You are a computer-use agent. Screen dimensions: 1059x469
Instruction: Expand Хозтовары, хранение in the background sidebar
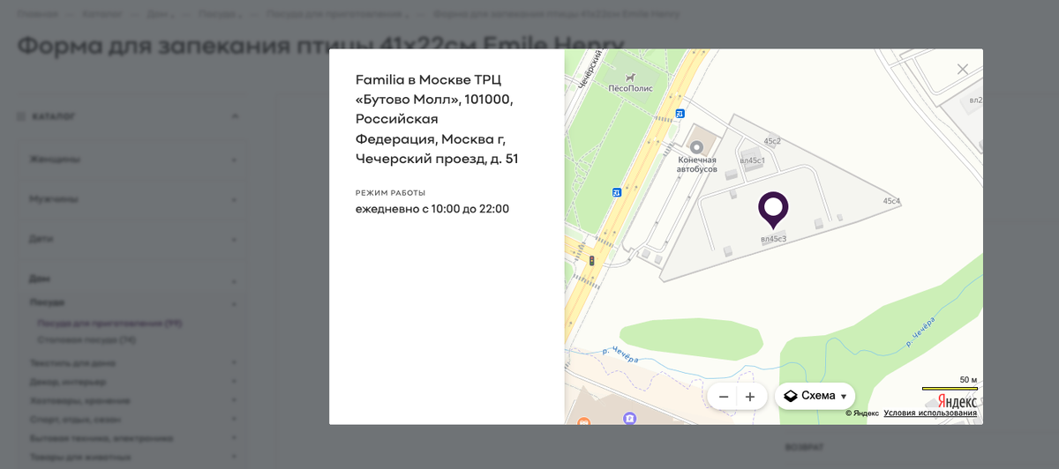(235, 400)
